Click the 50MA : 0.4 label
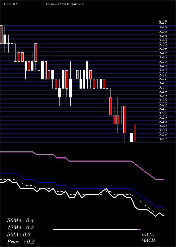Screen dimensions: 176x247 (x=20, y=221)
